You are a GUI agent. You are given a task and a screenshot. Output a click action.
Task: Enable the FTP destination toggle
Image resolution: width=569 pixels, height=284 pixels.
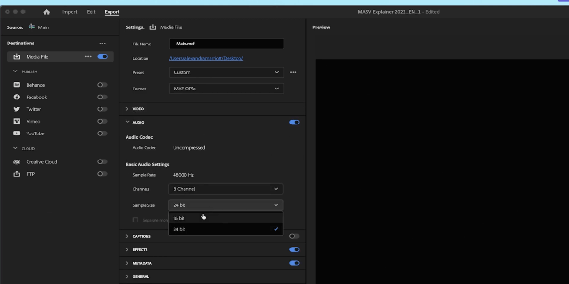102,174
